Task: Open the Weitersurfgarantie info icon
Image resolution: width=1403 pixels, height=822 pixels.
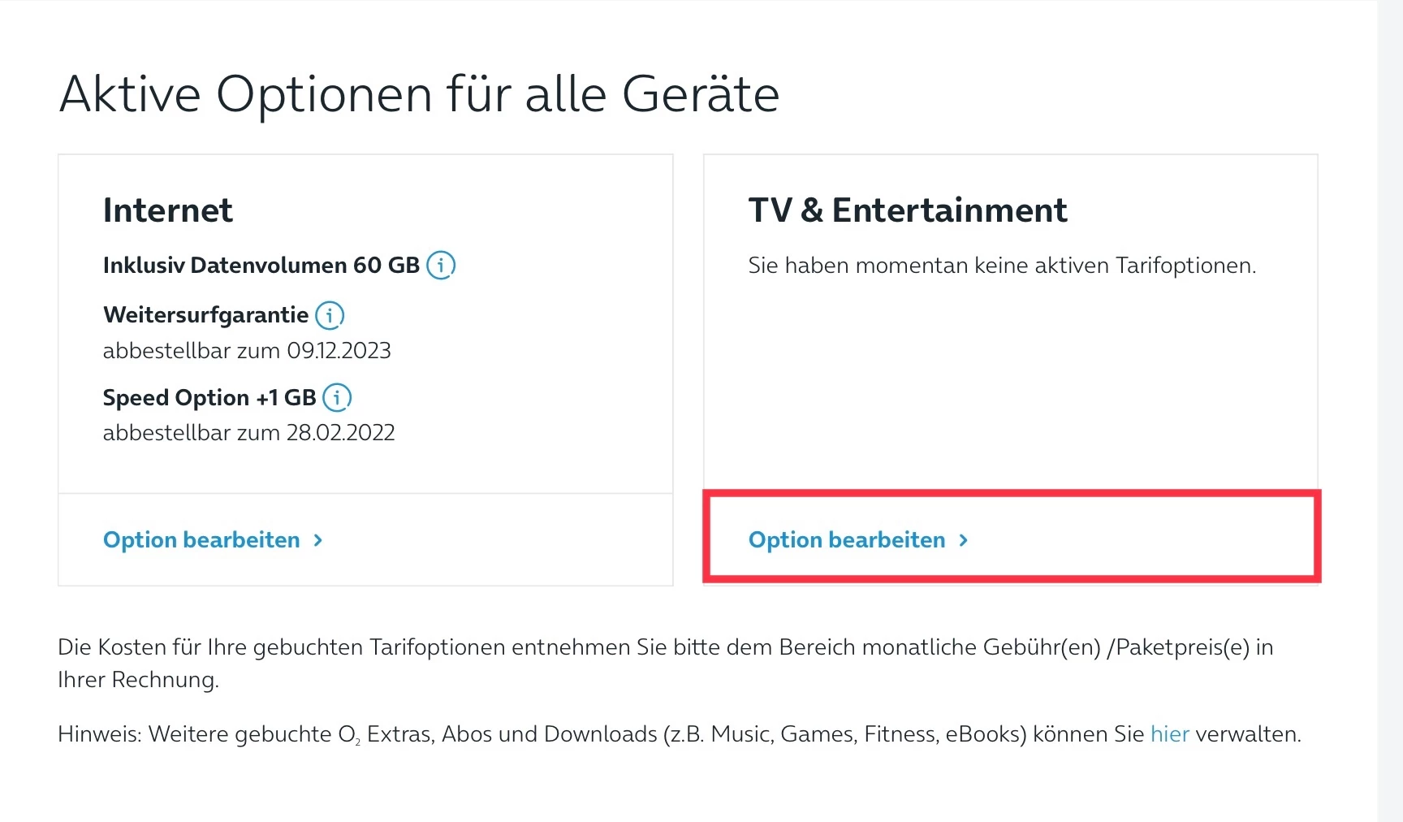Action: coord(330,315)
